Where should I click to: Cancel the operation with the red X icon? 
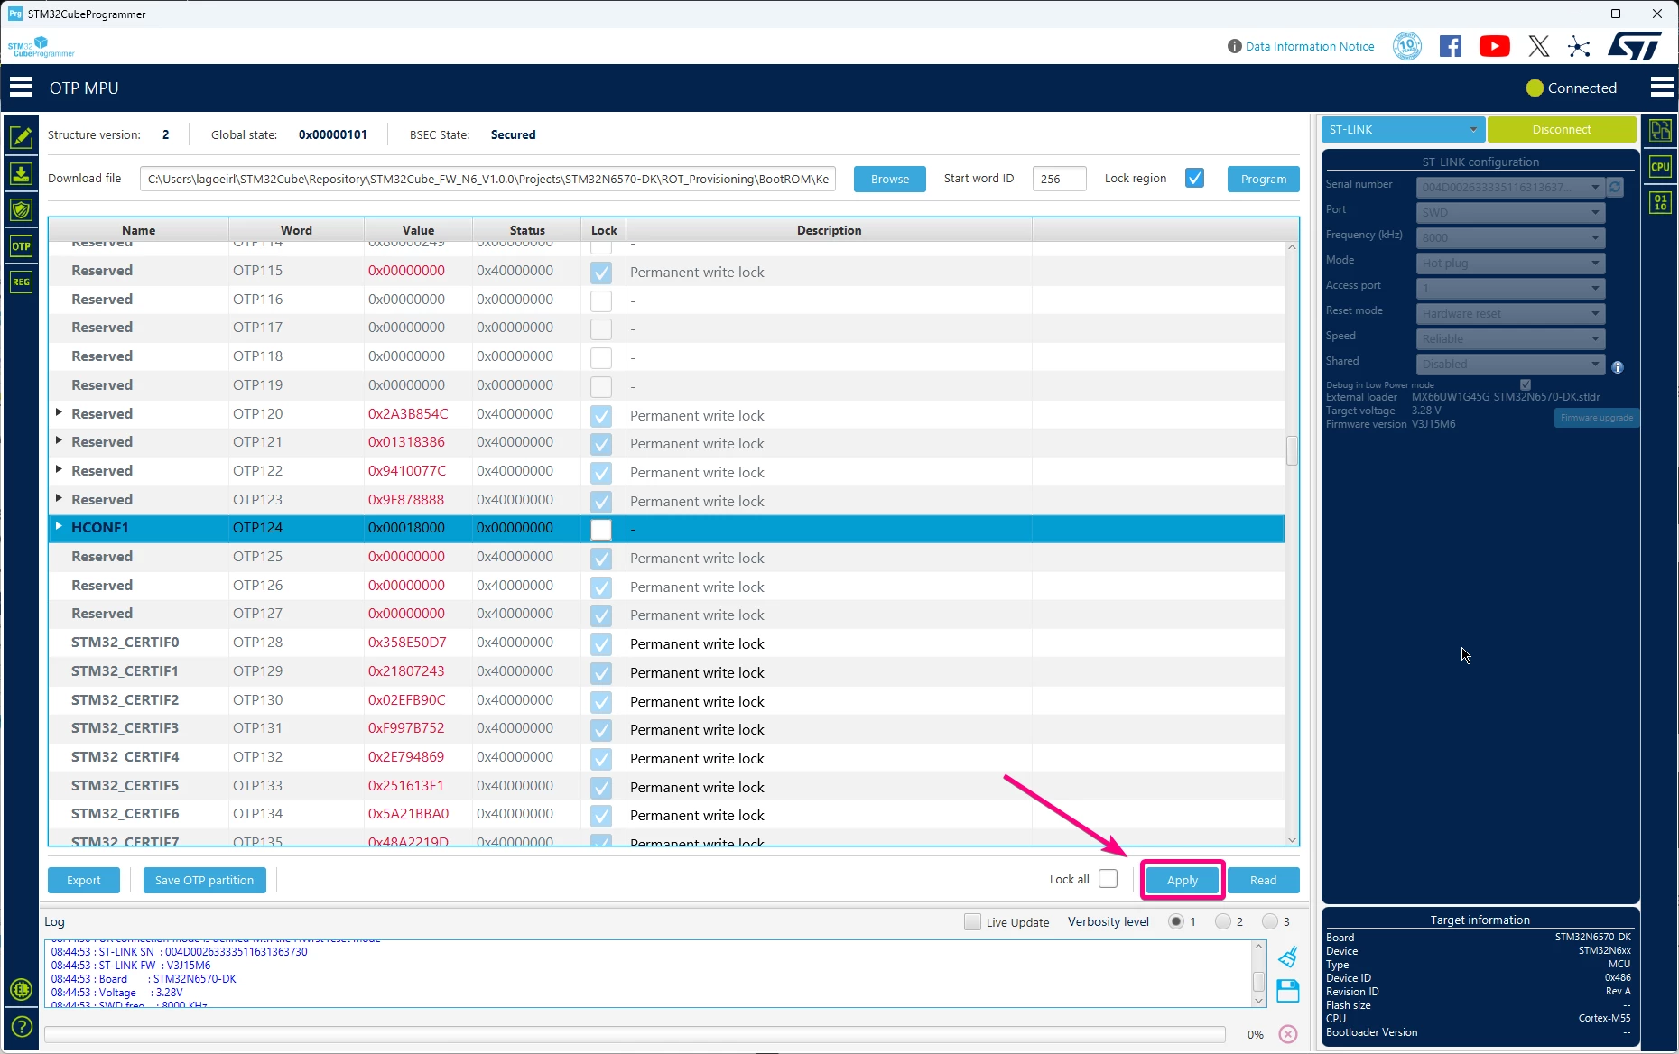tap(1288, 1034)
